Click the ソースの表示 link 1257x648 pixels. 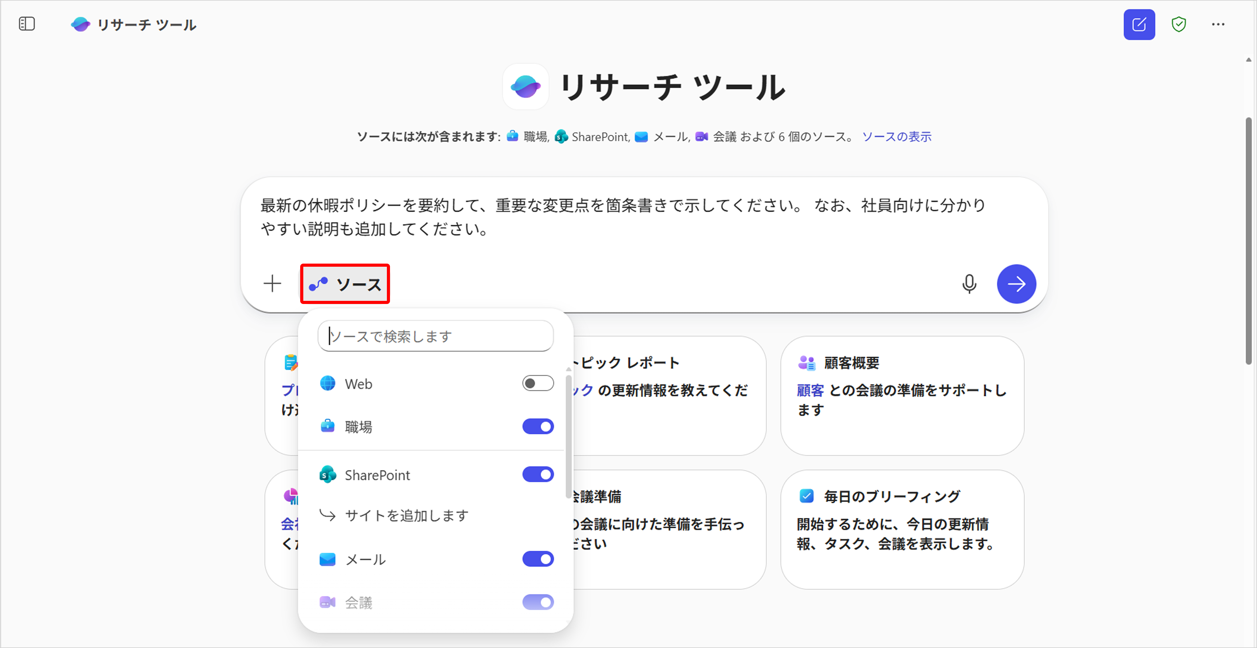point(897,137)
